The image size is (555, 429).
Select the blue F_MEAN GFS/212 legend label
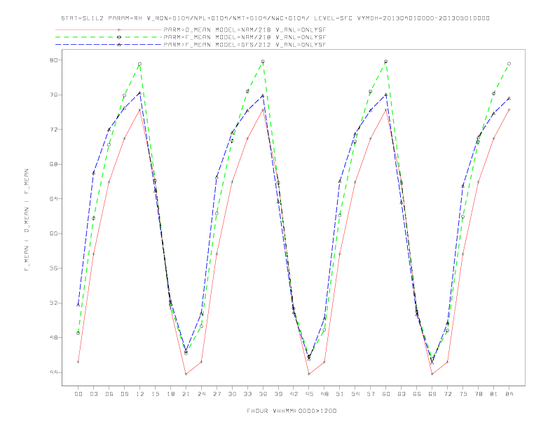pos(245,45)
